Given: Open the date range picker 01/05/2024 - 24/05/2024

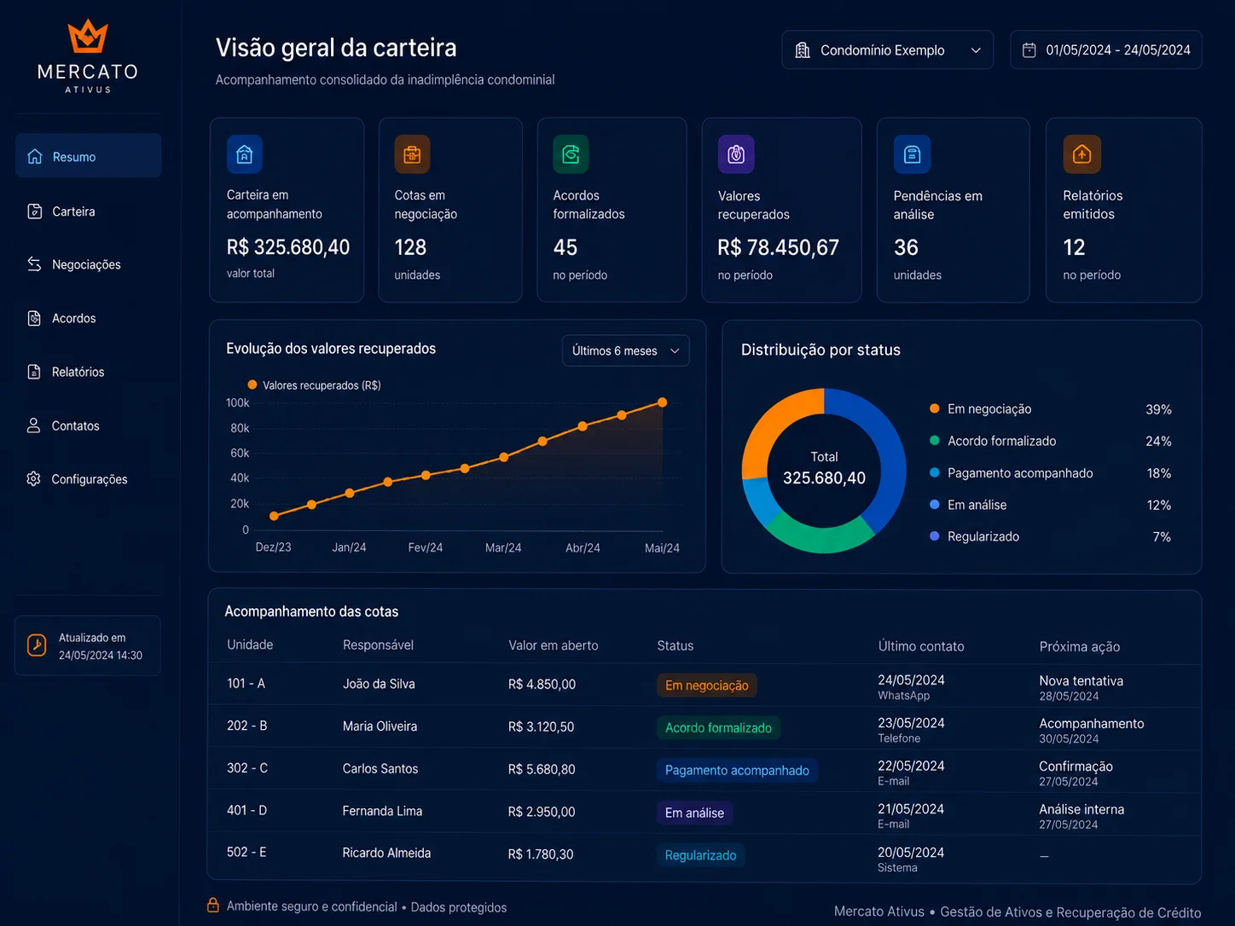Looking at the screenshot, I should [1106, 50].
